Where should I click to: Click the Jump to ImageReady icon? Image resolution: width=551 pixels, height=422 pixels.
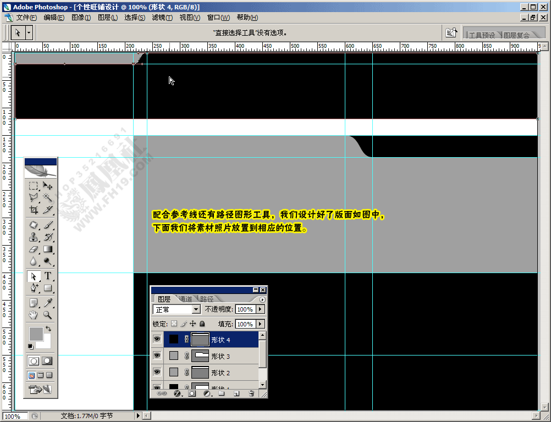[x=40, y=390]
